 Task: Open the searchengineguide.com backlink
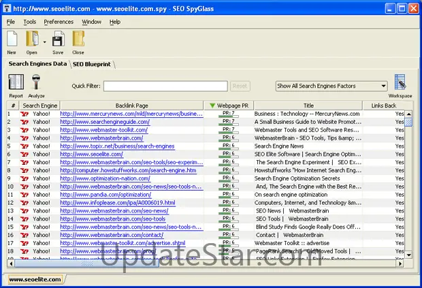pos(103,122)
